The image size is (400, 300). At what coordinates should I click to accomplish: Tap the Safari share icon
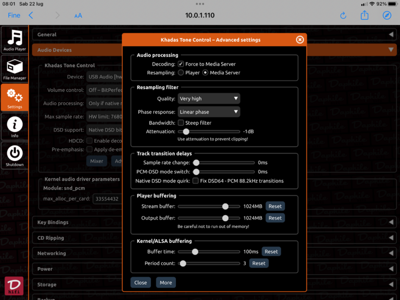364,15
